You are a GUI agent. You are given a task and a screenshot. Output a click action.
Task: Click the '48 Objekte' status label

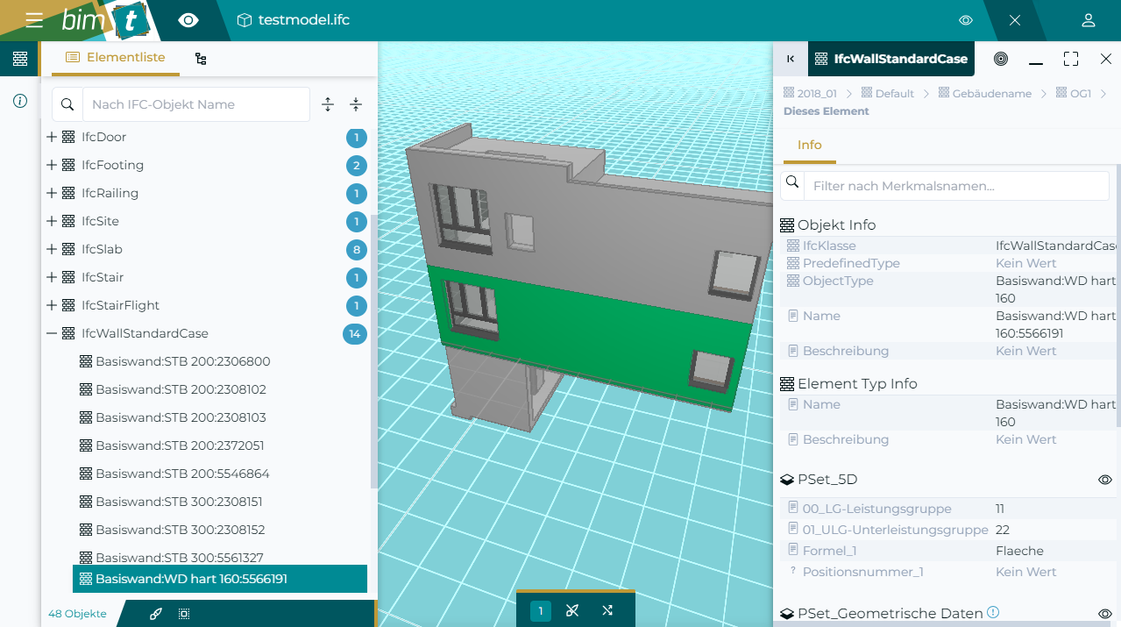(77, 614)
